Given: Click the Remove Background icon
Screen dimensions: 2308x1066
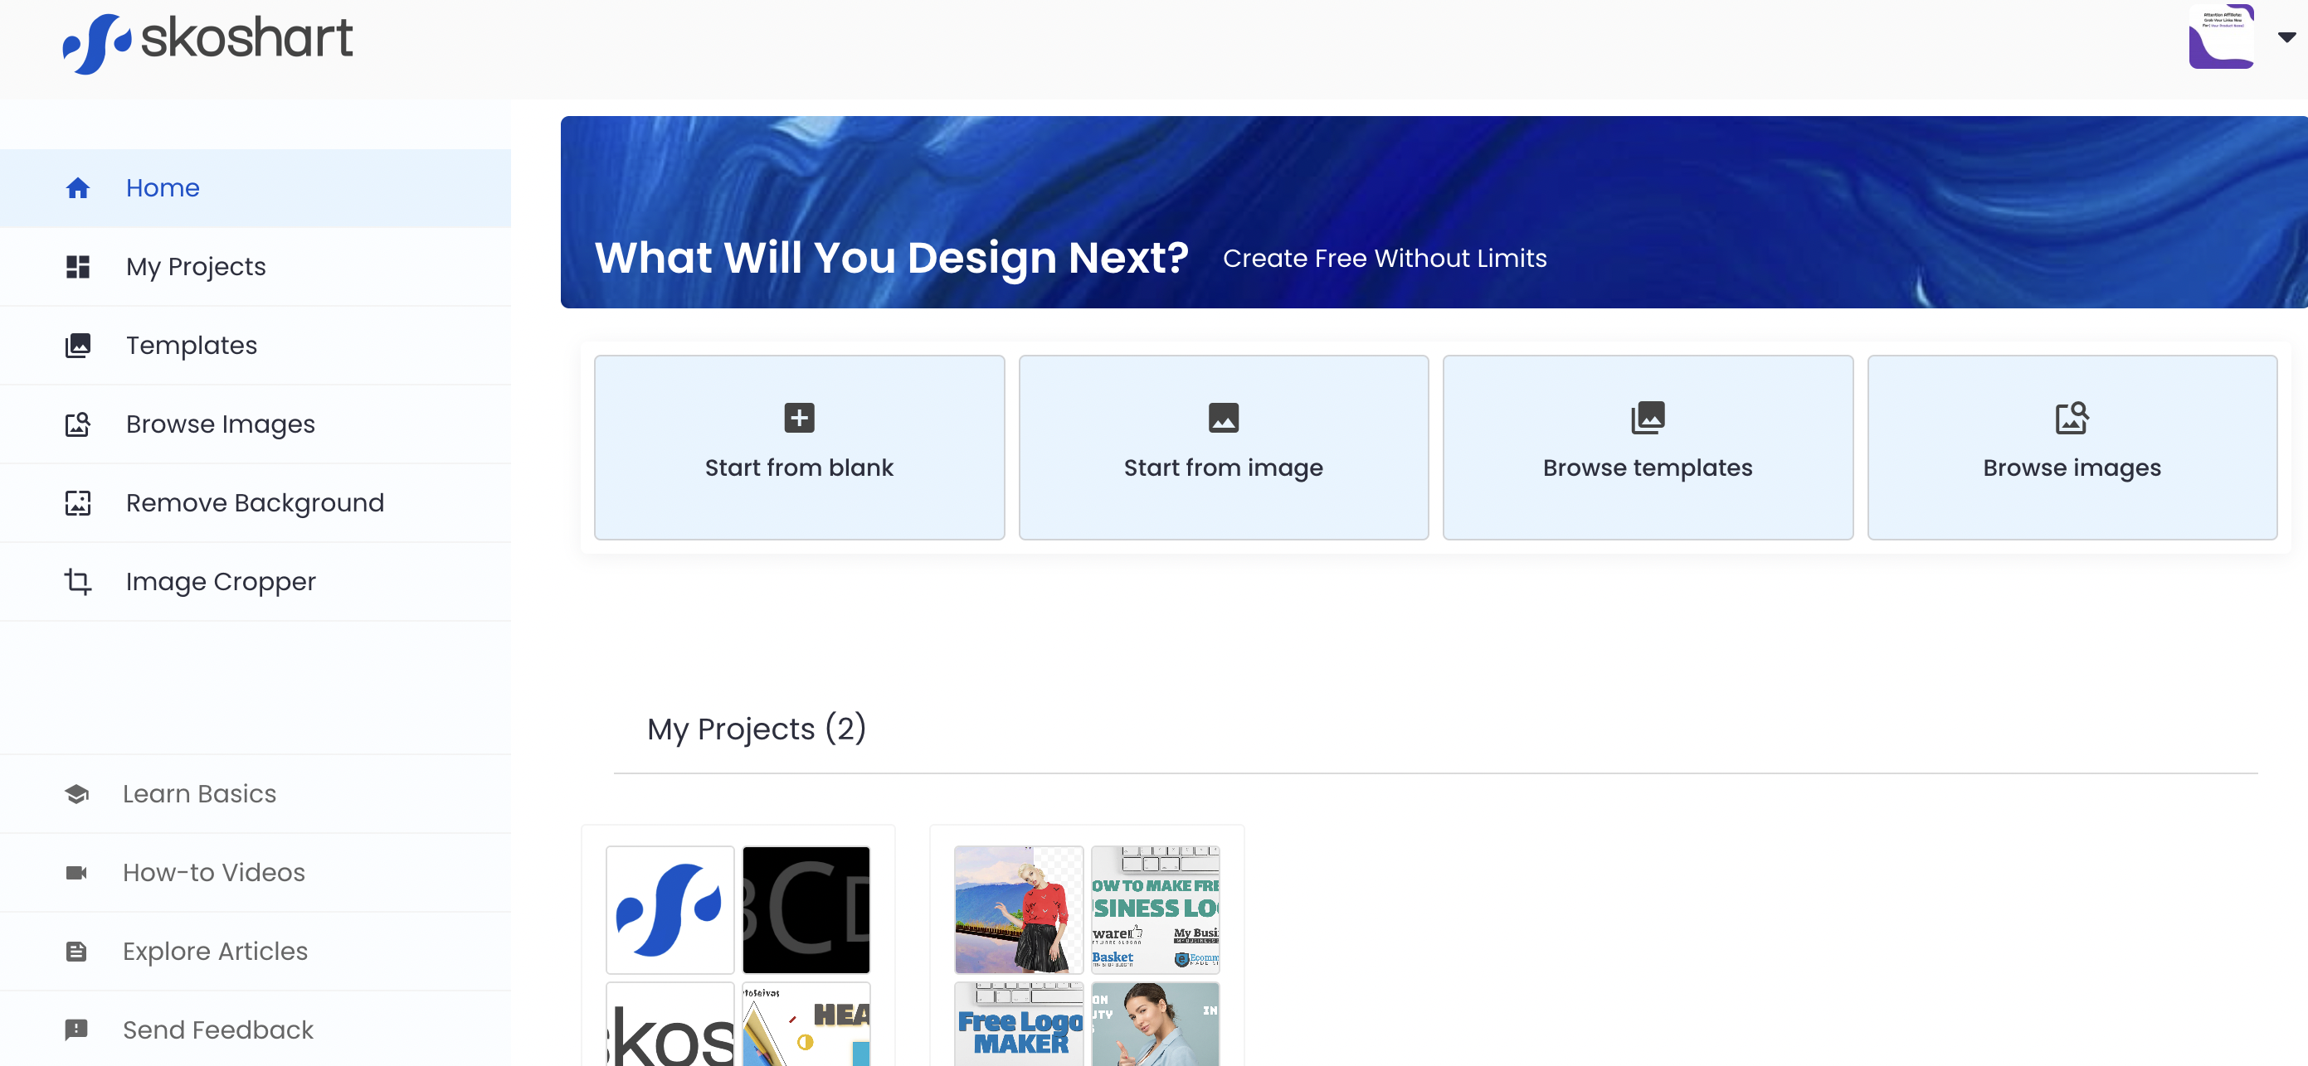Looking at the screenshot, I should point(78,503).
